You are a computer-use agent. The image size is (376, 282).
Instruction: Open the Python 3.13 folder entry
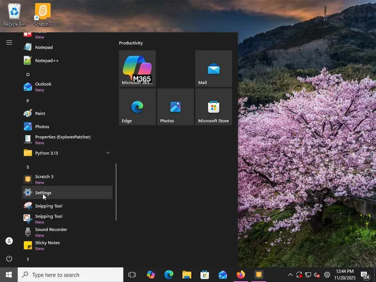click(x=67, y=153)
